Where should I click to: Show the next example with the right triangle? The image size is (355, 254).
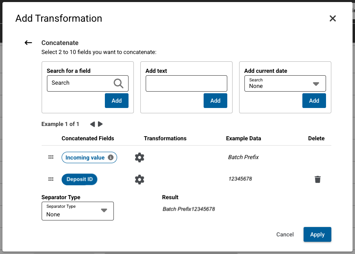click(100, 124)
